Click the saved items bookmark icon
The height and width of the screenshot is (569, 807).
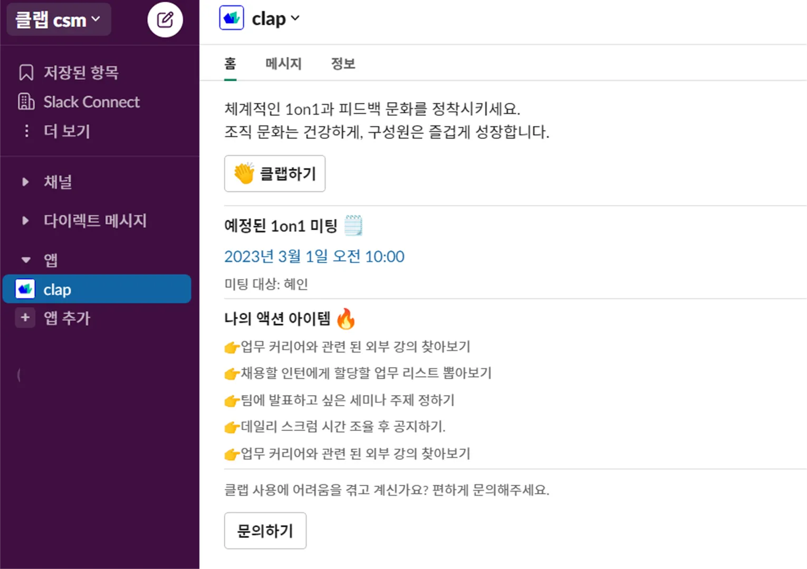(x=26, y=72)
